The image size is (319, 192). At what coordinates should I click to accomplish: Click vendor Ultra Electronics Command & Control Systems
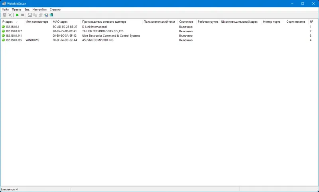pyautogui.click(x=111, y=36)
